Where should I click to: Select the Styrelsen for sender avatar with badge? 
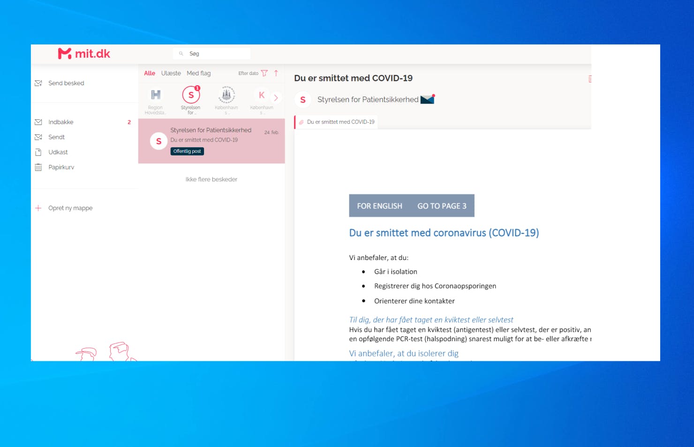click(x=191, y=95)
